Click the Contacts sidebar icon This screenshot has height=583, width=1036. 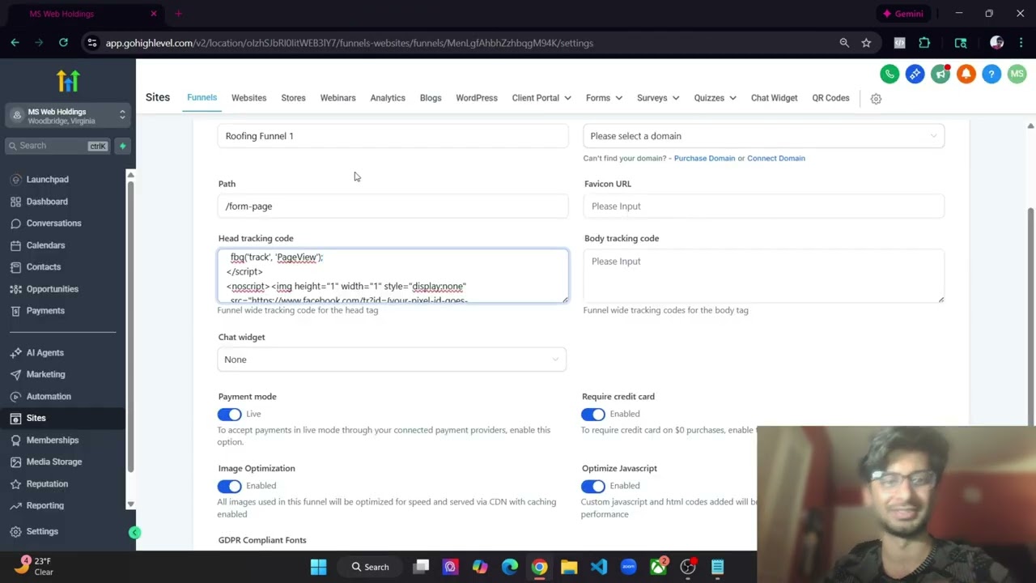point(16,267)
